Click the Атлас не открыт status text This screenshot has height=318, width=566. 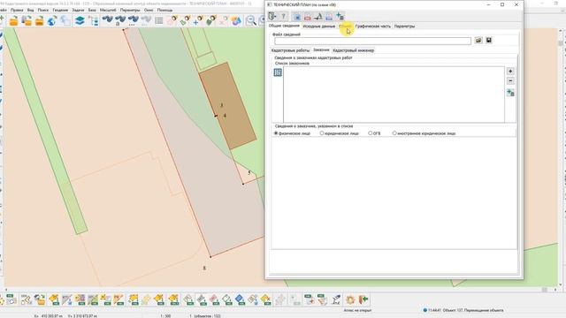point(357,310)
